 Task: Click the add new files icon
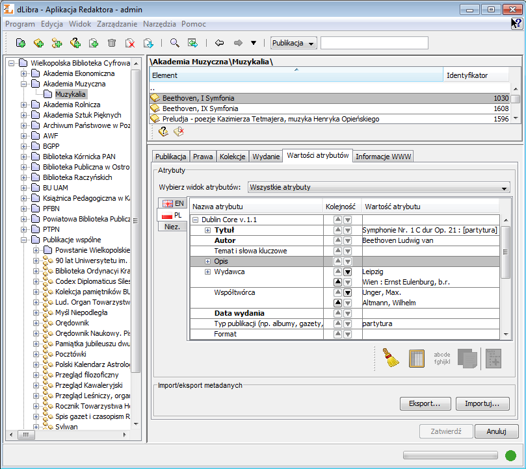[x=94, y=43]
